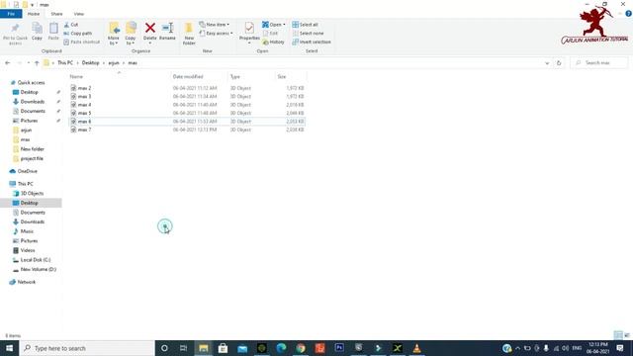The height and width of the screenshot is (356, 633).
Task: Click the History ribbon button
Action: click(x=273, y=42)
